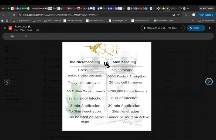Expand the Open with dropdown arrow
216x140 pixels.
182,28
